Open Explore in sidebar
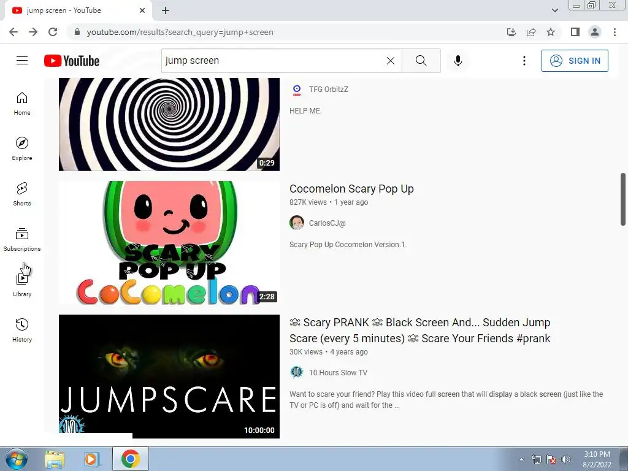628x471 pixels. click(22, 149)
